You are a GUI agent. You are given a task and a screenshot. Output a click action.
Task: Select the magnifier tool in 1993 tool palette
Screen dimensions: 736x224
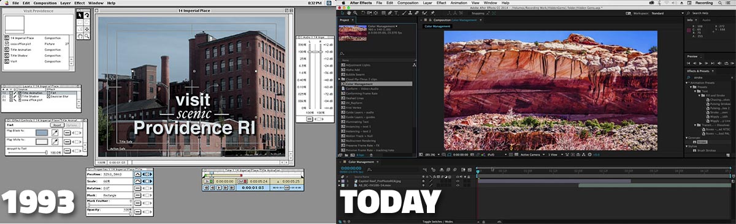(87, 36)
